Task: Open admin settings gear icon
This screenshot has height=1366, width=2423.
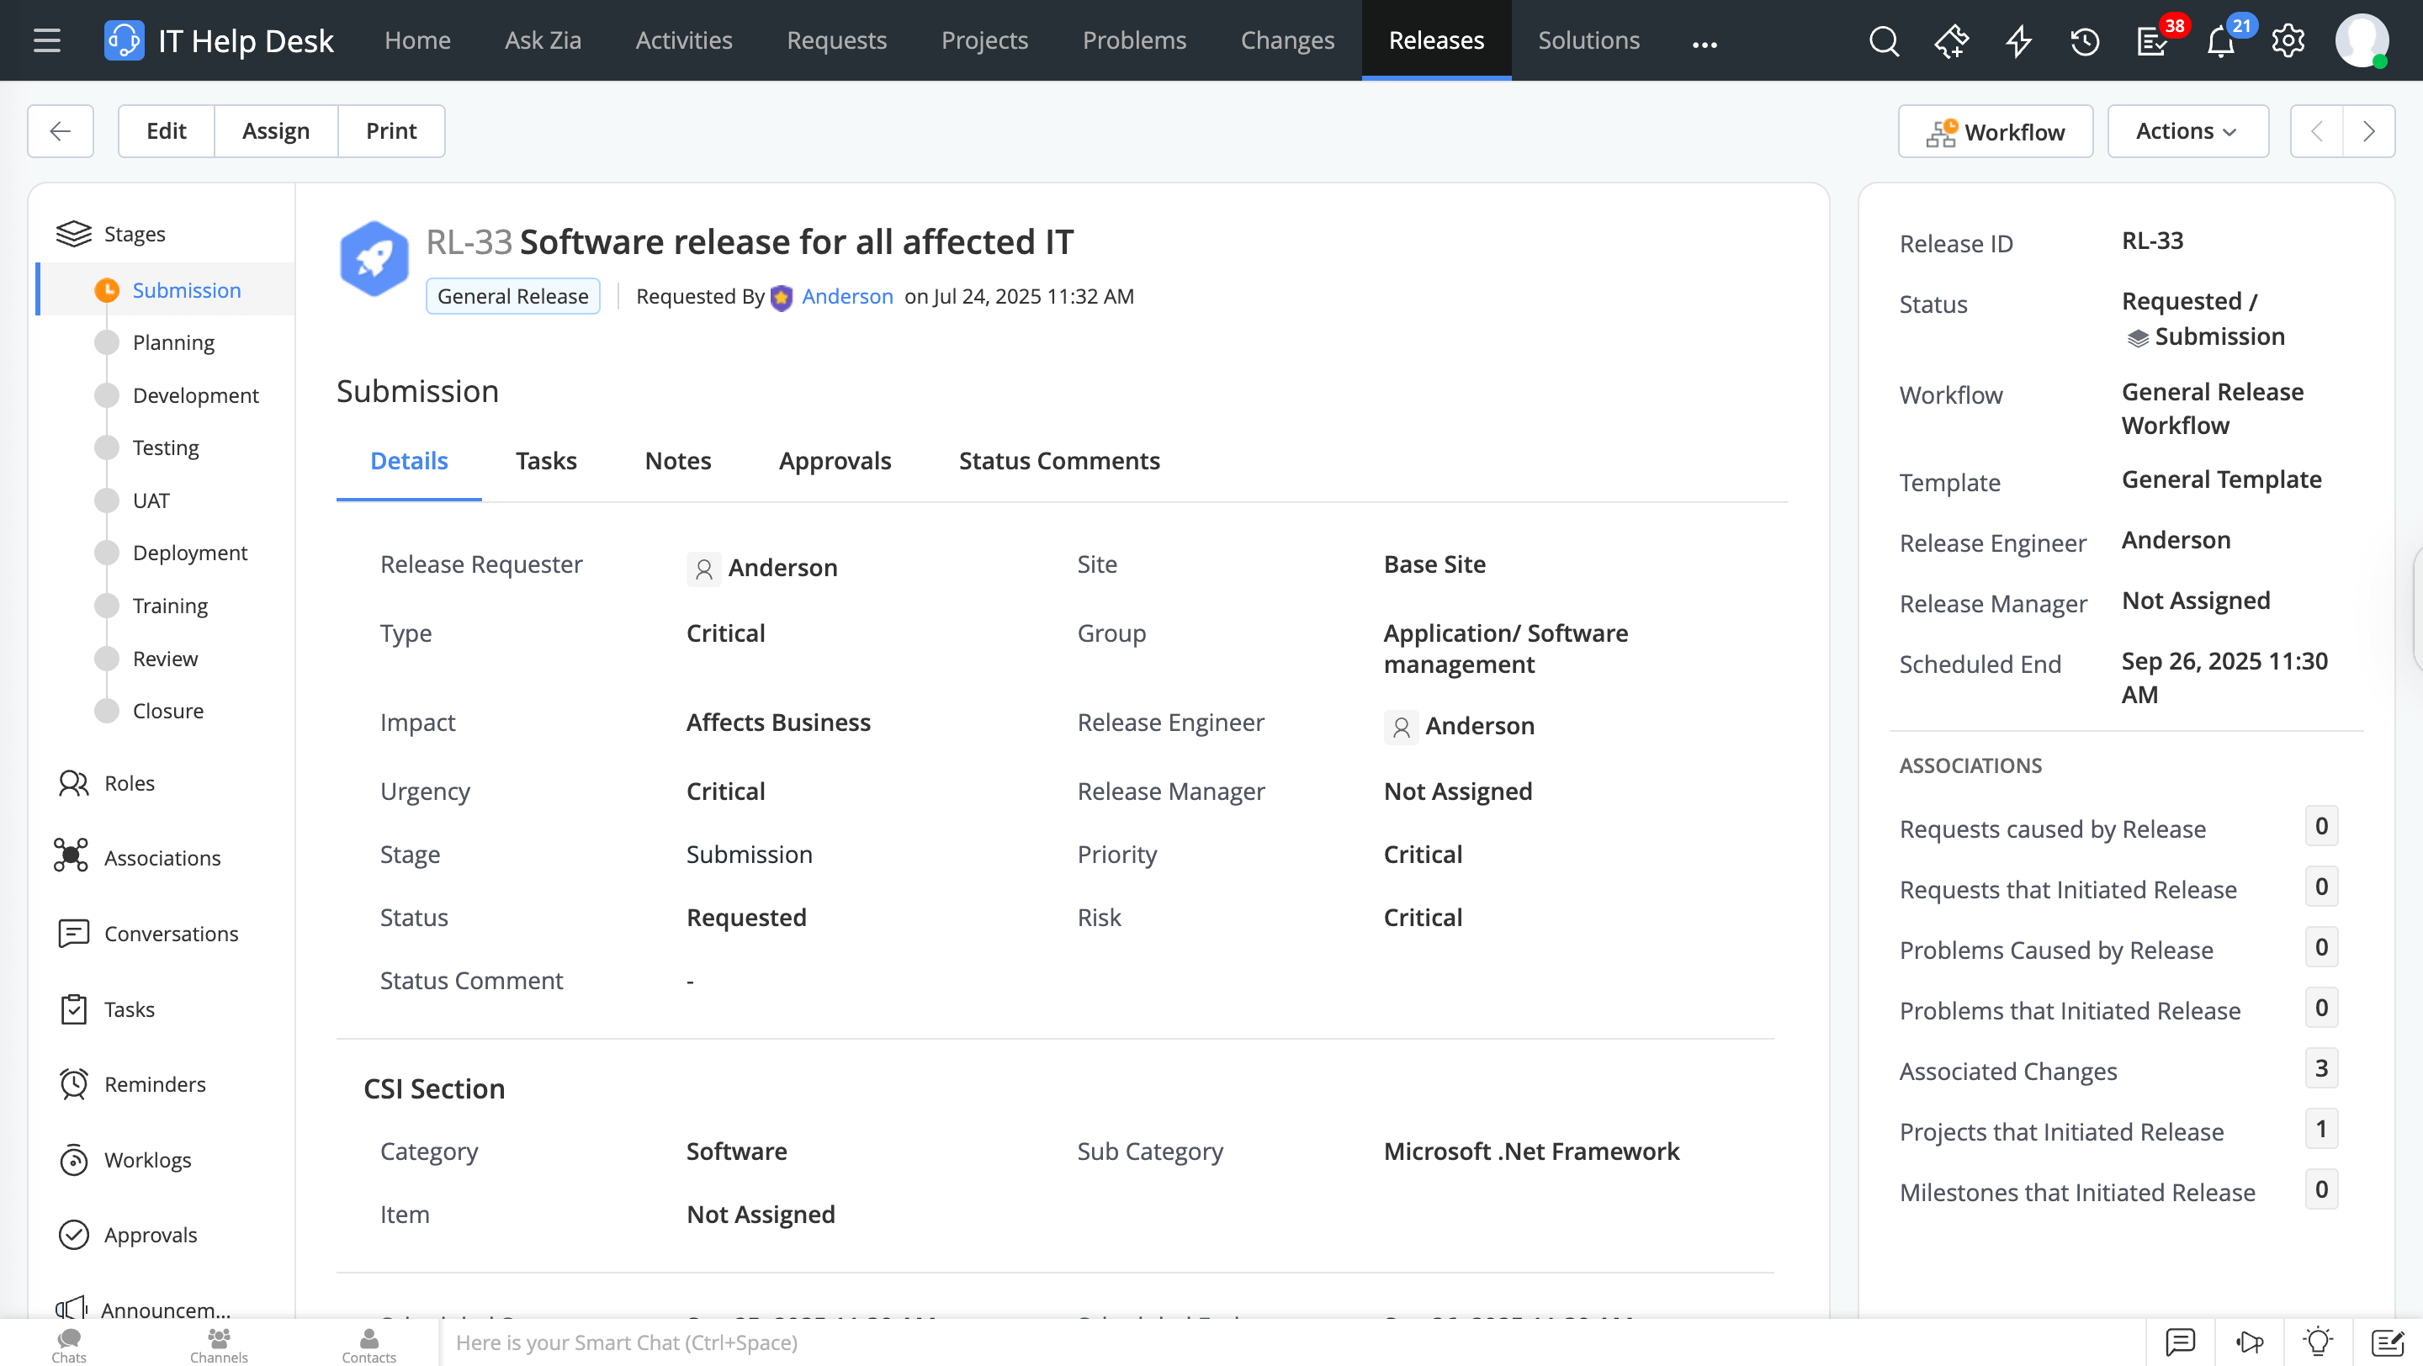Action: tap(2288, 41)
